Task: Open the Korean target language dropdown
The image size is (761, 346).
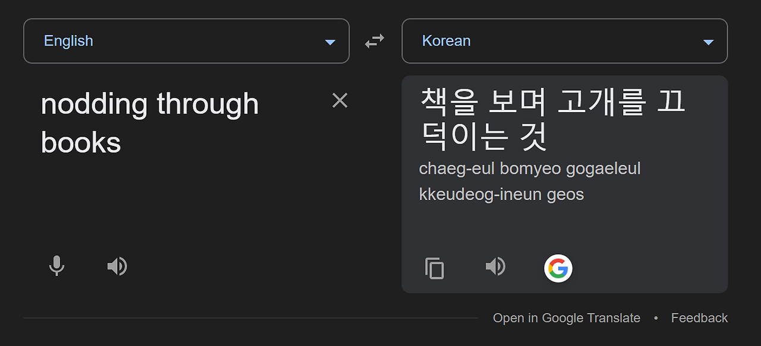Action: (564, 40)
